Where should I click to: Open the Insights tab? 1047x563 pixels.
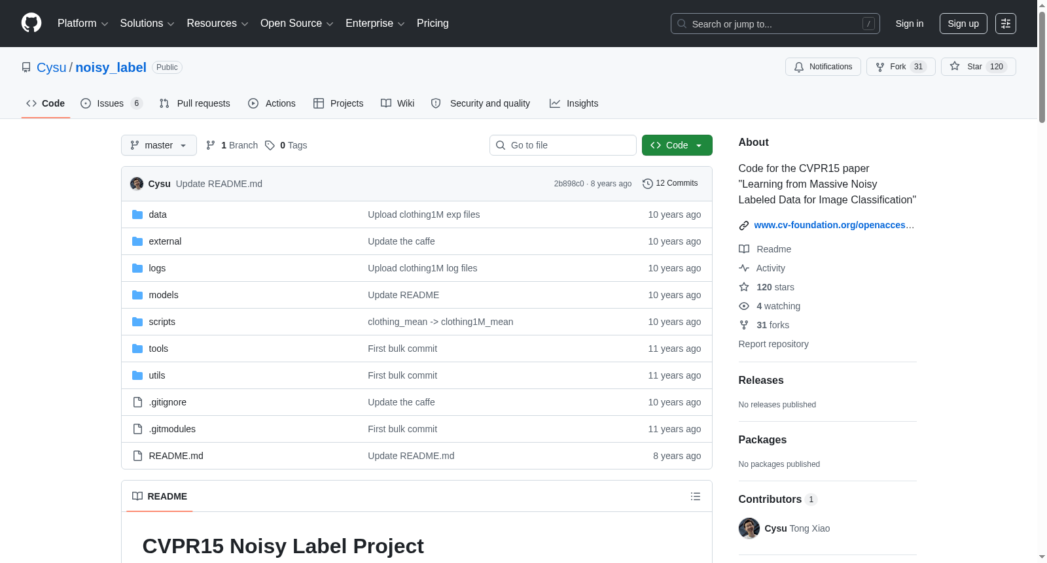click(x=574, y=103)
